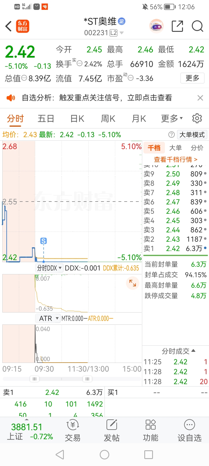This screenshot has width=209, height=466.
Task: Toggle 大单模式 large order mode
Action: pos(192,135)
